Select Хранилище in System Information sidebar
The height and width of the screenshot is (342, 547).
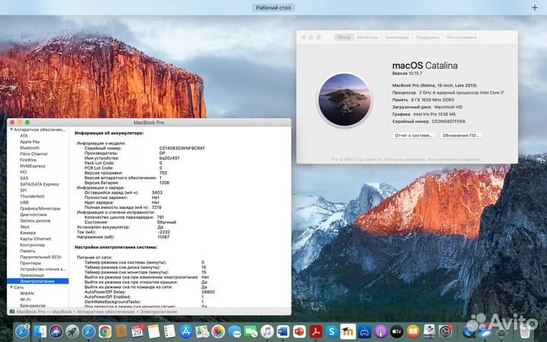[32, 275]
